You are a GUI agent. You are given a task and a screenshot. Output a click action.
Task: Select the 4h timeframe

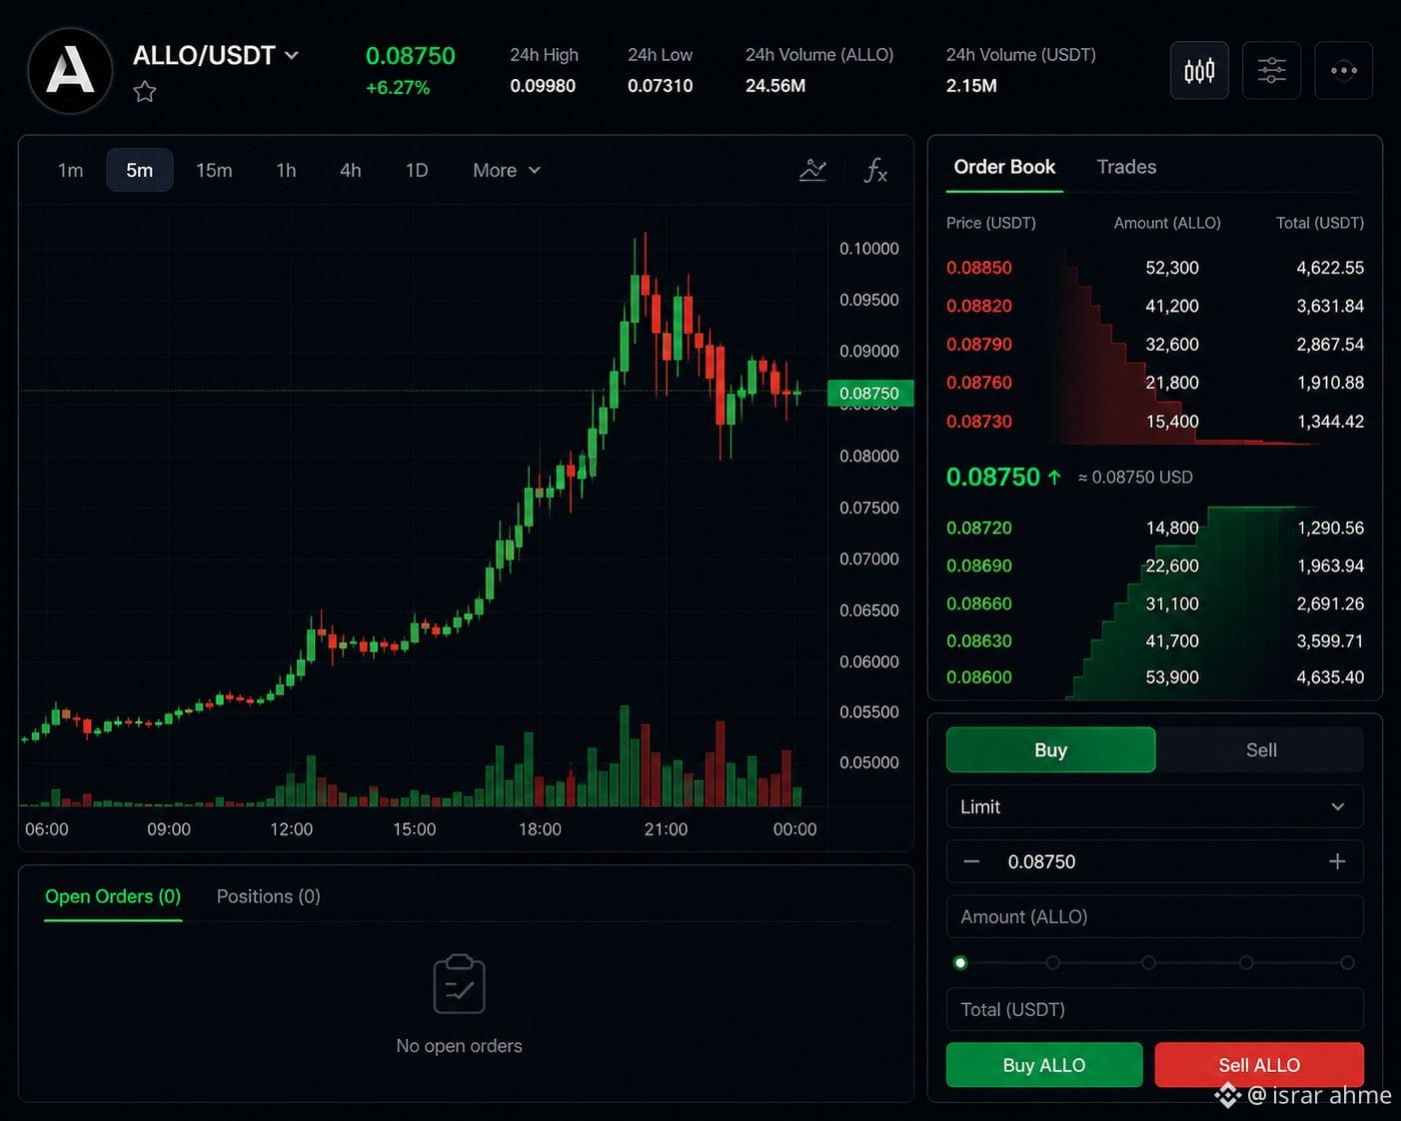(x=351, y=170)
